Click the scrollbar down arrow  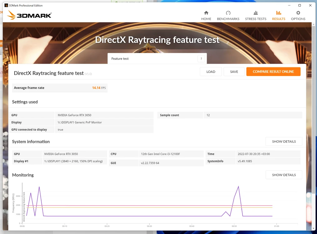[x=313, y=228]
